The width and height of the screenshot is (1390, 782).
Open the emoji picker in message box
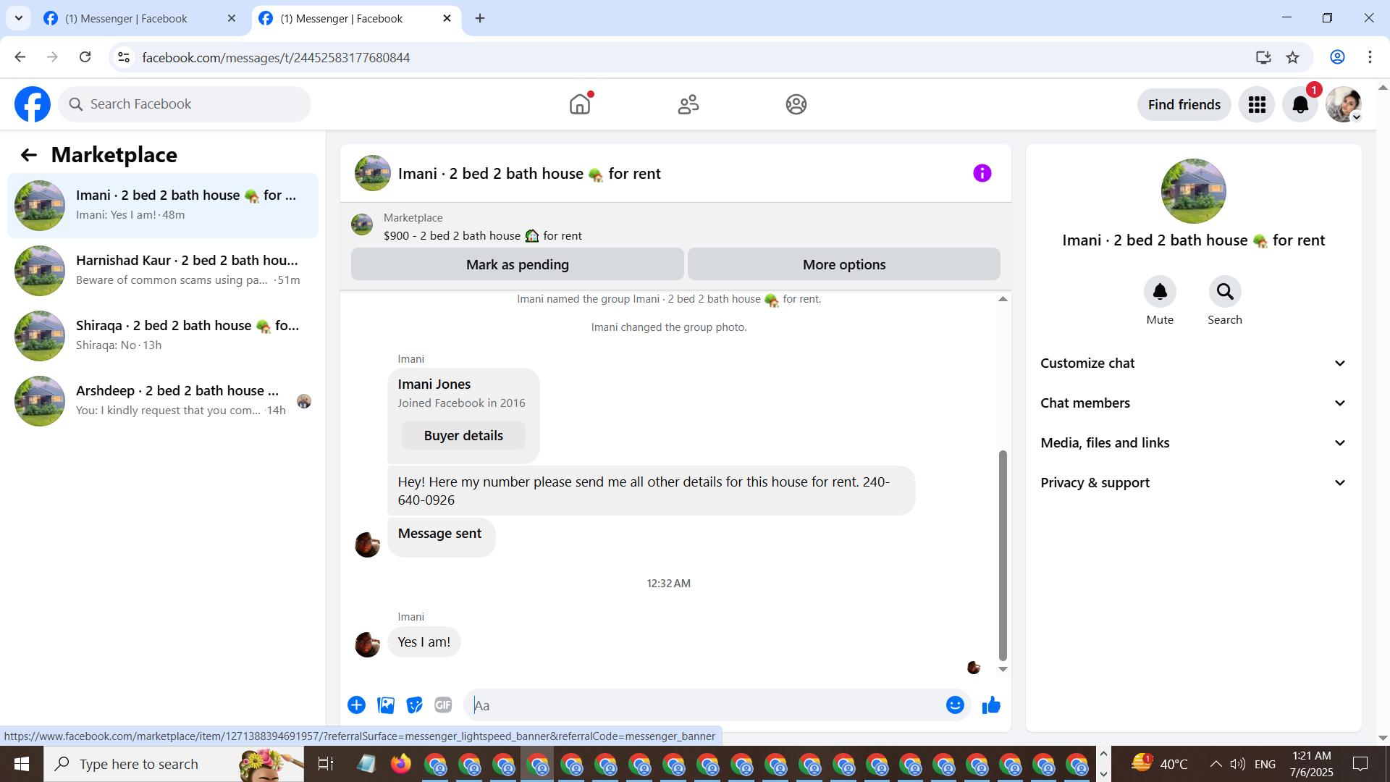point(955,705)
